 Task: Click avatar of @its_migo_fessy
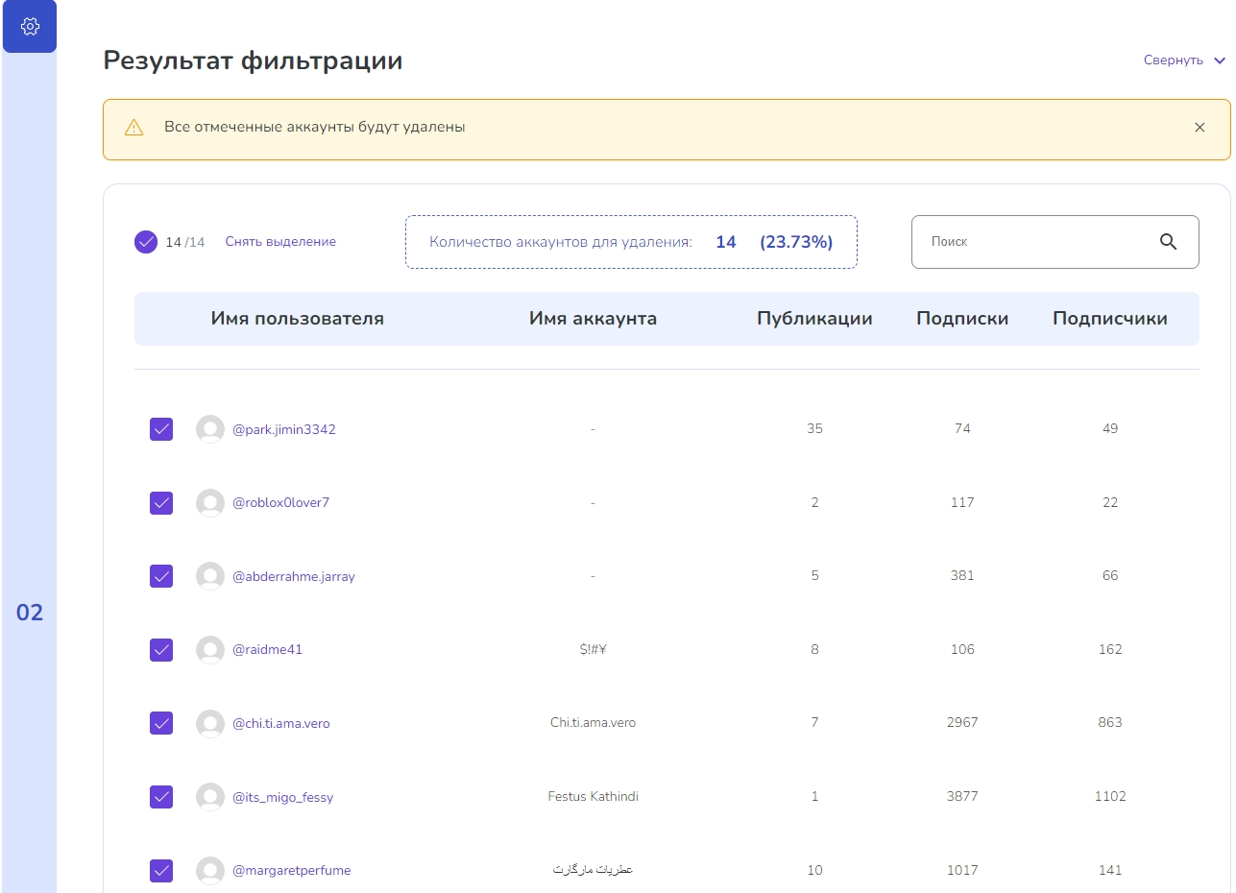click(x=210, y=797)
